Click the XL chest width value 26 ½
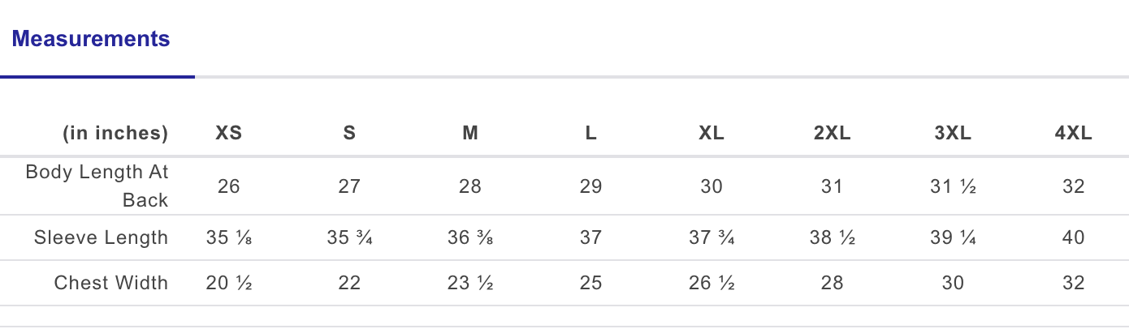This screenshot has width=1129, height=329. point(712,283)
